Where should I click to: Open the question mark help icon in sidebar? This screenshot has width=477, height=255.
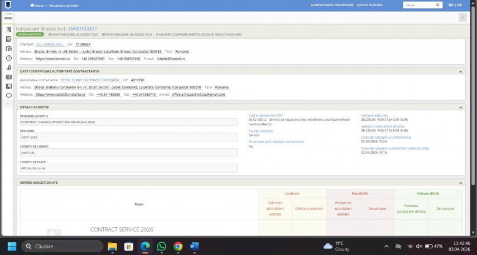8,58
